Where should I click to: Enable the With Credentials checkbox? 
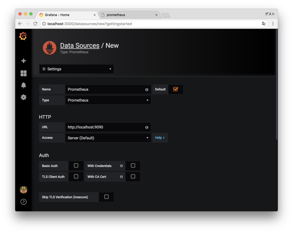(133, 165)
